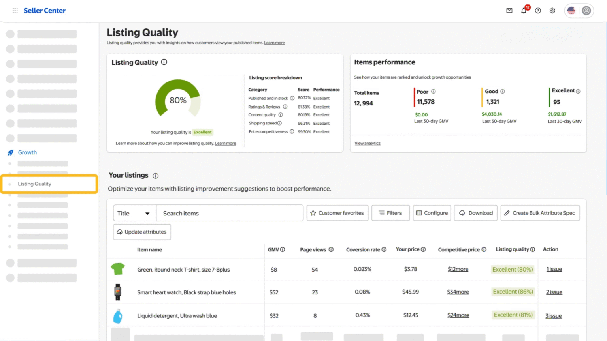Click the notifications bell with red badge
The width and height of the screenshot is (607, 341).
tap(523, 11)
